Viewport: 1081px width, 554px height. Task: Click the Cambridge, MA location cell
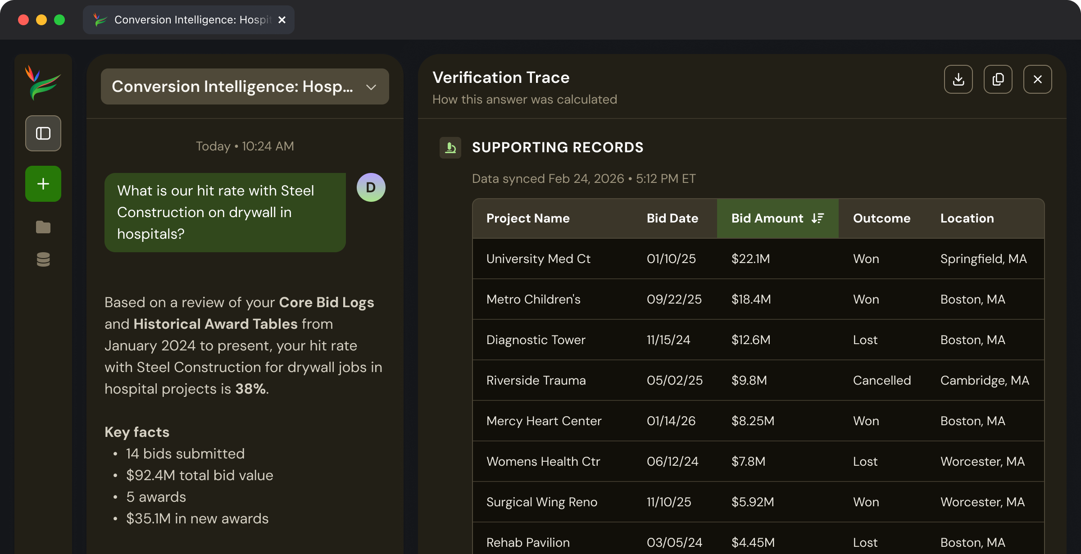click(x=985, y=381)
